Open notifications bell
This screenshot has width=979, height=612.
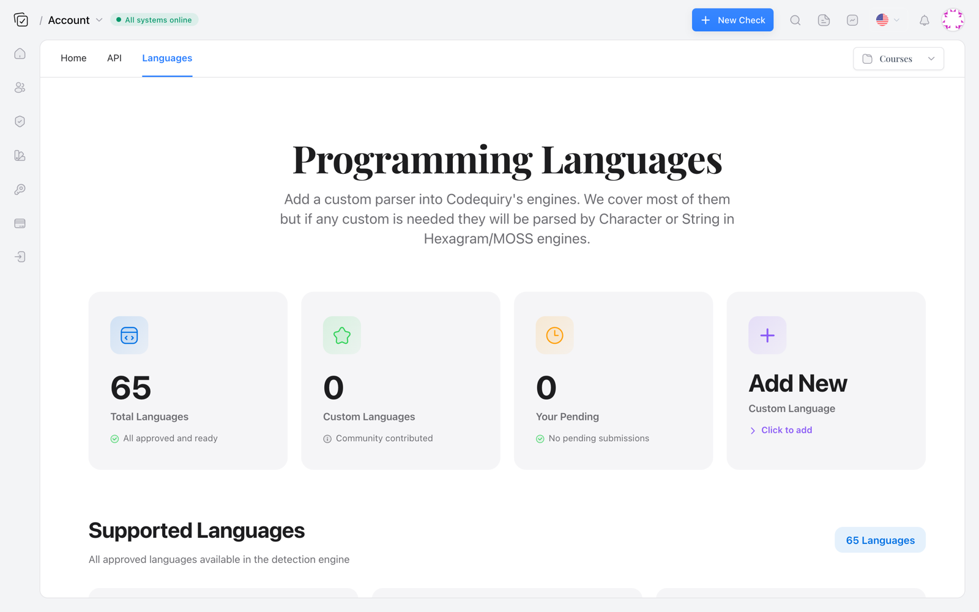click(925, 20)
